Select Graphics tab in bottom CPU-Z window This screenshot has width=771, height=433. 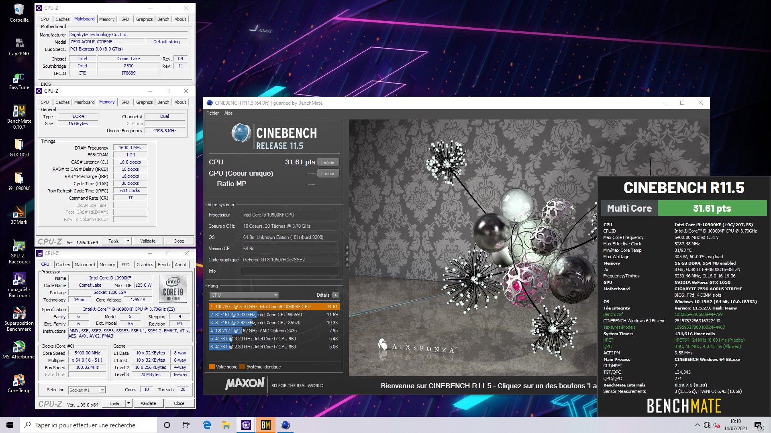tap(145, 265)
